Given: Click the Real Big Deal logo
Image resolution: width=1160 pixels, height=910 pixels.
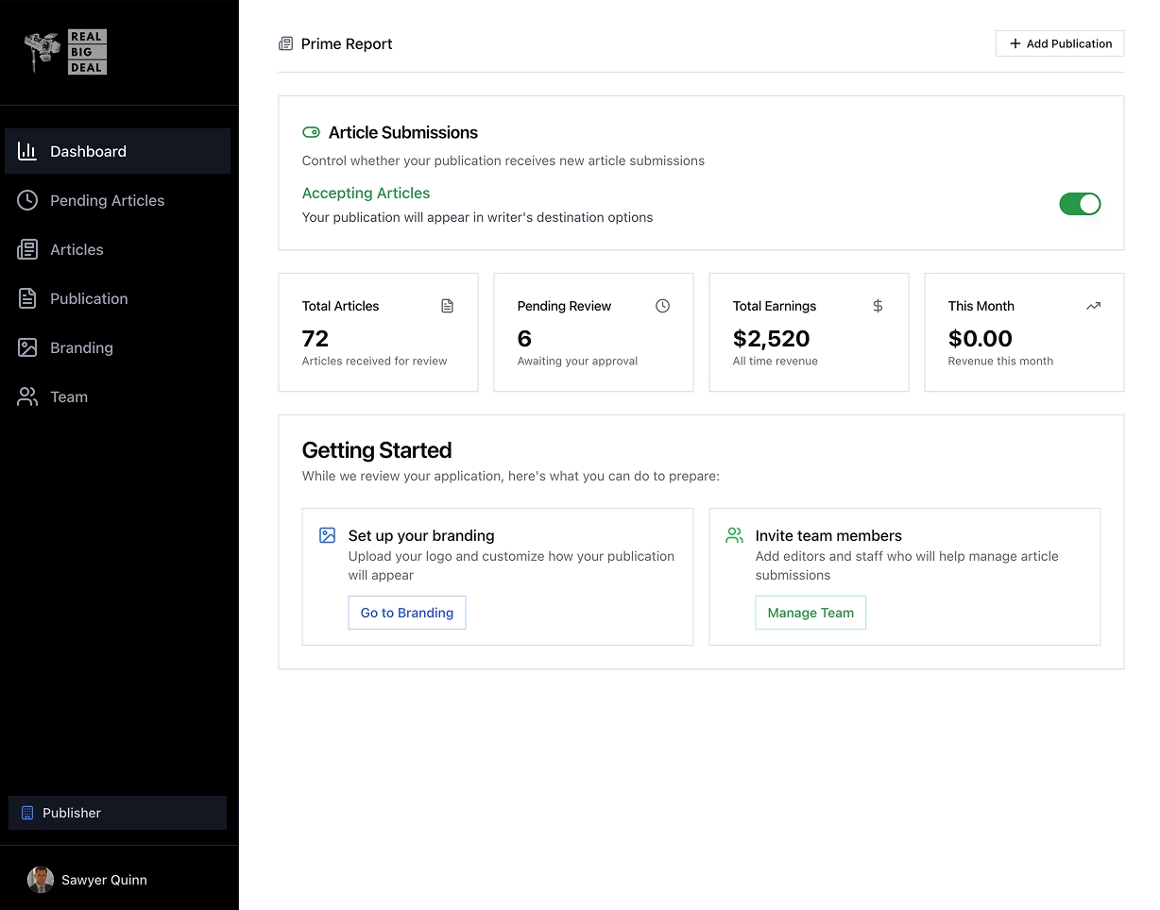Looking at the screenshot, I should 65,52.
